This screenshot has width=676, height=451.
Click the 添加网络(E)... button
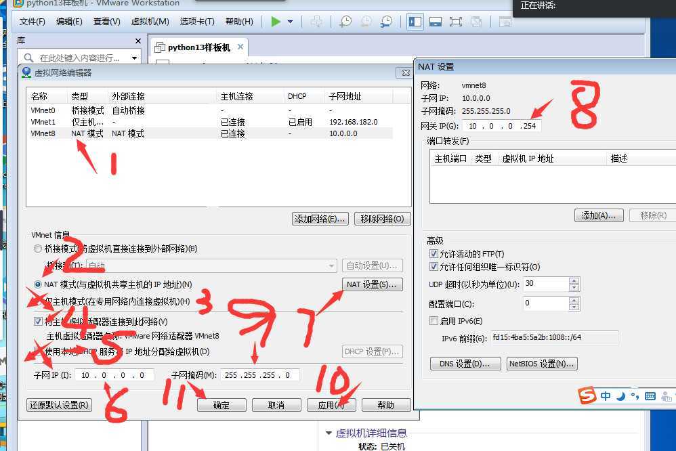point(320,219)
